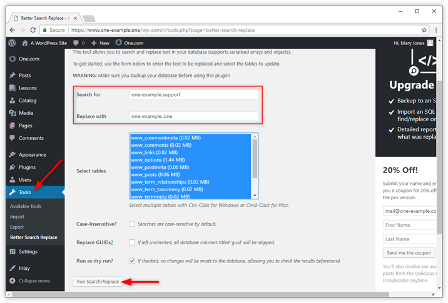This screenshot has height=303, width=448.
Task: Select www_options table
Action: (191, 160)
